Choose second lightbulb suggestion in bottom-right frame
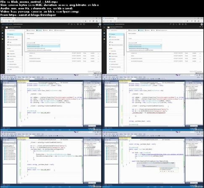The width and height of the screenshot is (204, 188). pos(169,170)
